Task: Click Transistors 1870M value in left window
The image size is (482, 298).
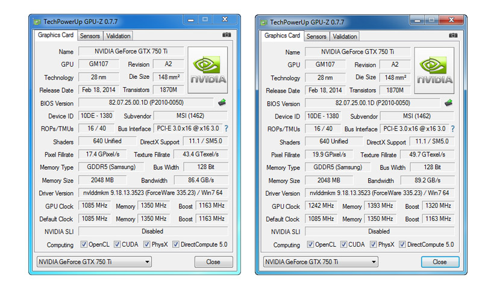Action: pos(169,90)
